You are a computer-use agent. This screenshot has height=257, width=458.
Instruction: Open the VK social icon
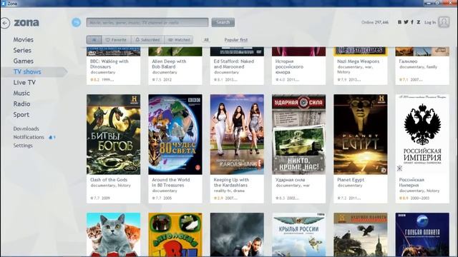coord(399,22)
